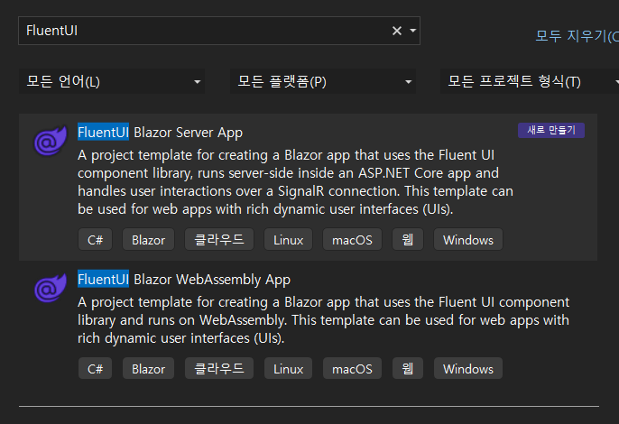Click C# tag under WebAssembly App

tap(95, 369)
